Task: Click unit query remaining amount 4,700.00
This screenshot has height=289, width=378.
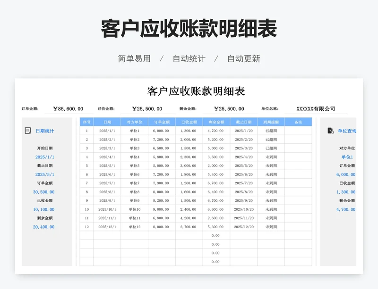Action: tap(346, 210)
